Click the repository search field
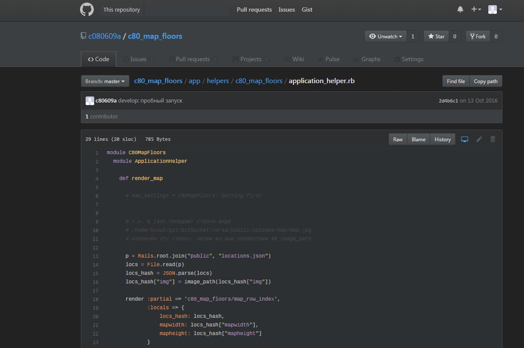 pos(187,9)
